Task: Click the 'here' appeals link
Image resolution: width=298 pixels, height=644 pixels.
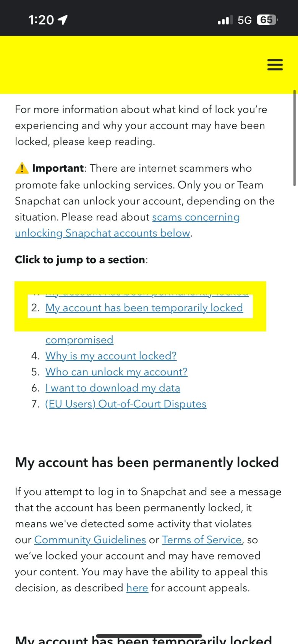Action: tap(137, 588)
